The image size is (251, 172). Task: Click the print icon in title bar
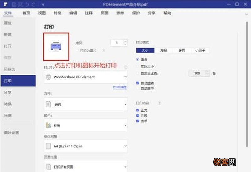tap(20, 4)
